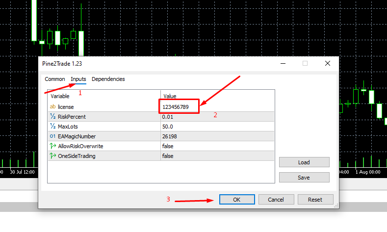Screen dimensions: 387x232
Task: Select the MaxLots value 50.0
Action: point(217,127)
